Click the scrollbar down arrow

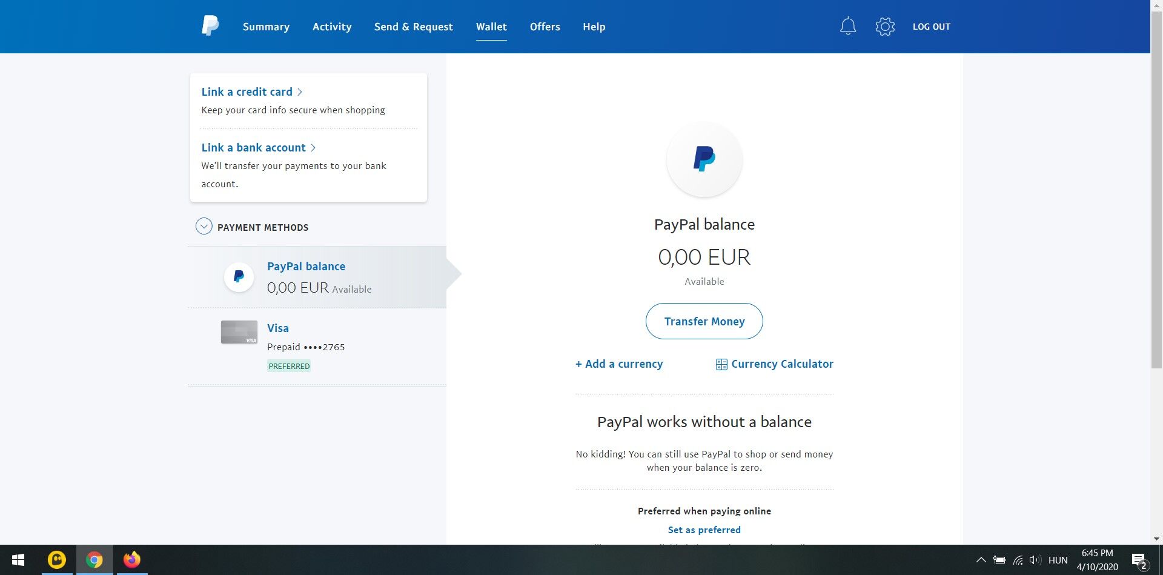pyautogui.click(x=1156, y=539)
